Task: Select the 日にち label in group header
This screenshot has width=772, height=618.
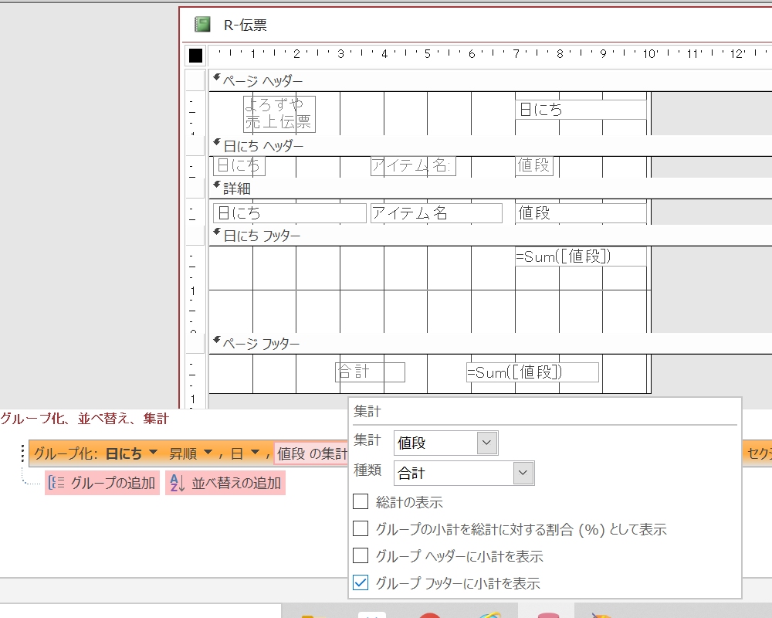Action: 239,165
